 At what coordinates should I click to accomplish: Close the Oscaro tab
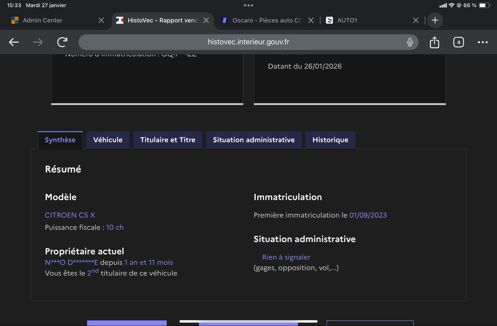[311, 20]
